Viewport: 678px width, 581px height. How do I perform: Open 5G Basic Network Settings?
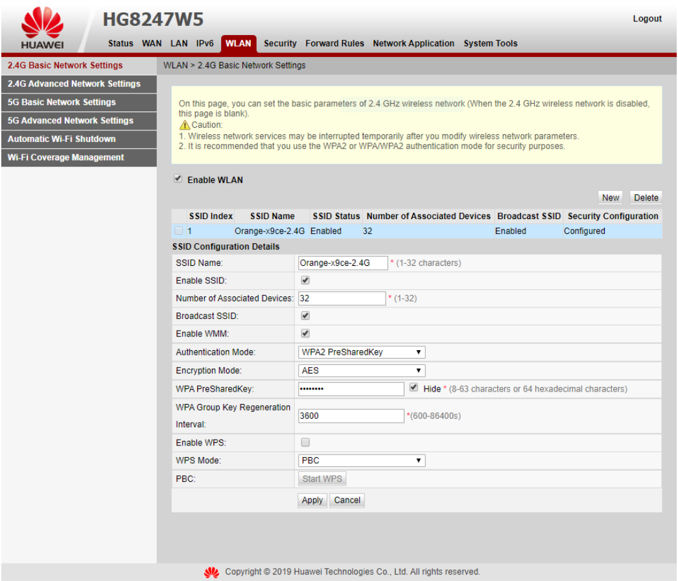pyautogui.click(x=78, y=102)
